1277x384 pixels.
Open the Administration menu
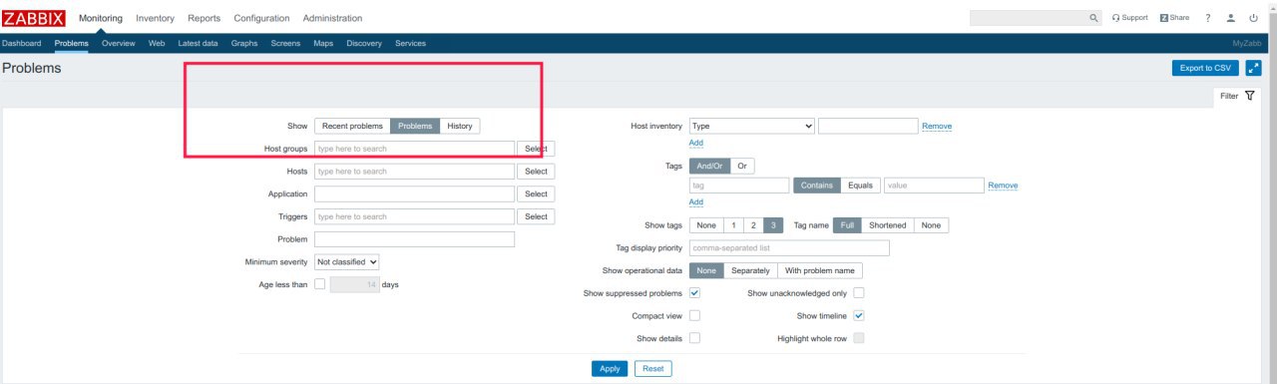pos(332,18)
